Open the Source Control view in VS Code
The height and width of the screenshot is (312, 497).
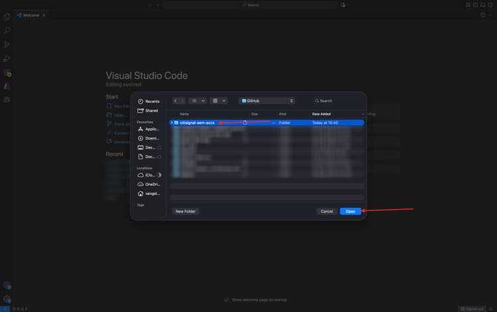pos(7,44)
